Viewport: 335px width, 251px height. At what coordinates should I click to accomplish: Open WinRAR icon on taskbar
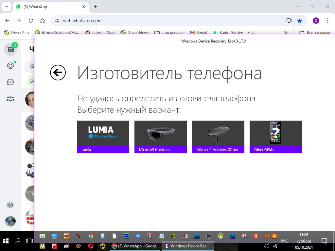(150, 236)
